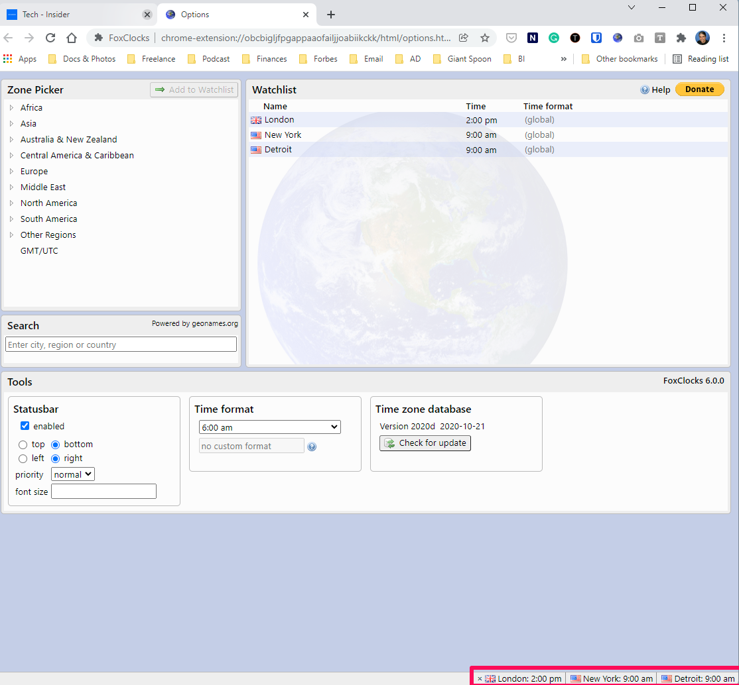
Task: Expand Central America & Caribbean group
Action: (12, 156)
